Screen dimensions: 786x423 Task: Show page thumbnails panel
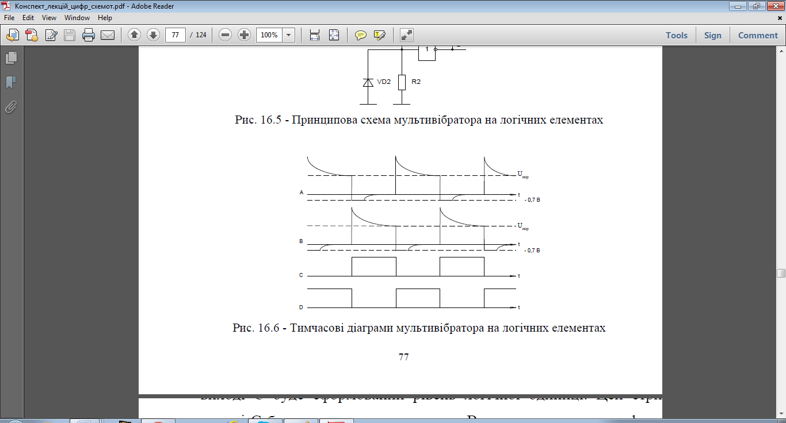pos(11,58)
